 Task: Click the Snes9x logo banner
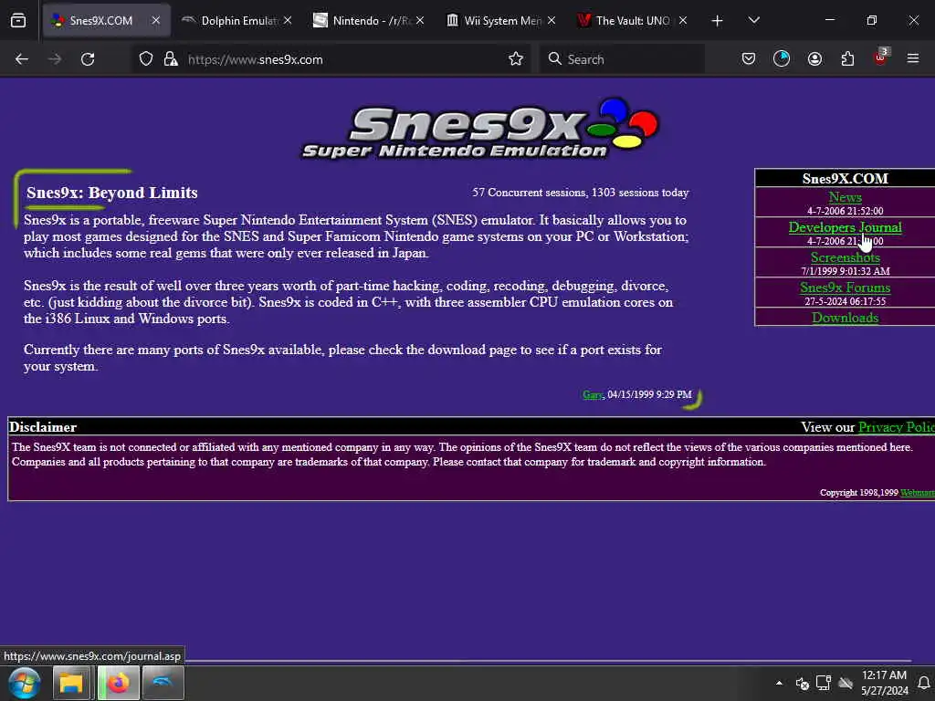tap(480, 129)
